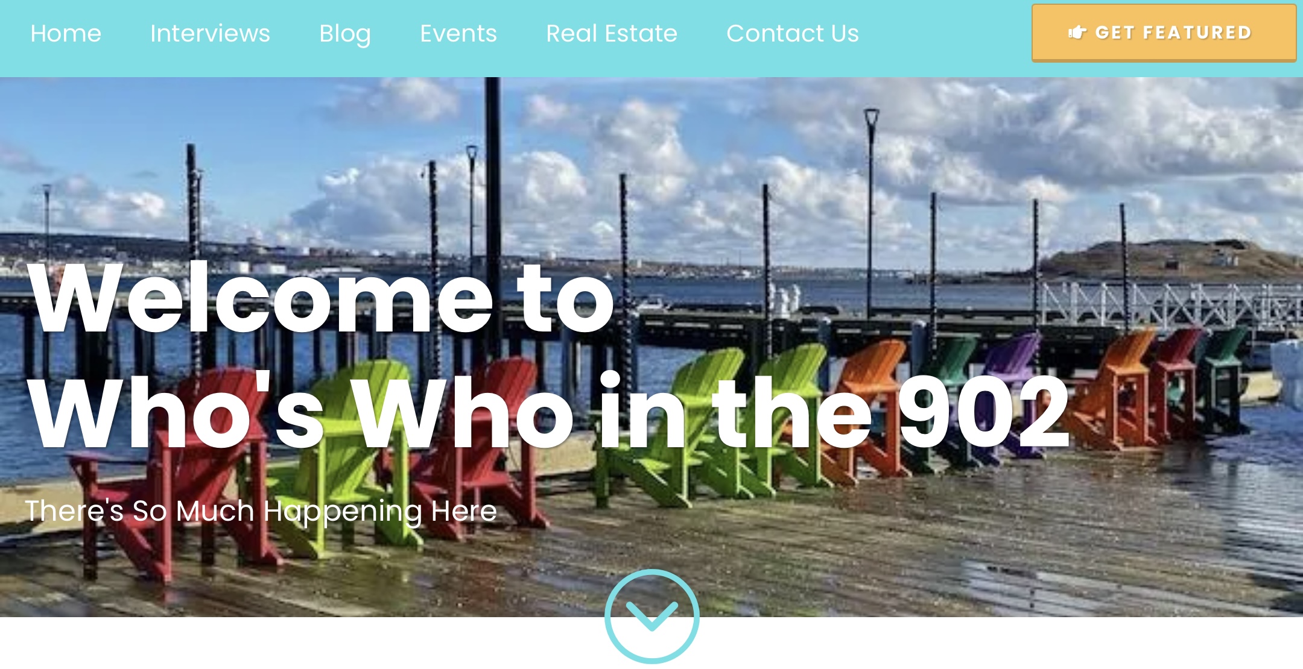Click the GET FEATURED button
The image size is (1303, 669).
[1164, 33]
